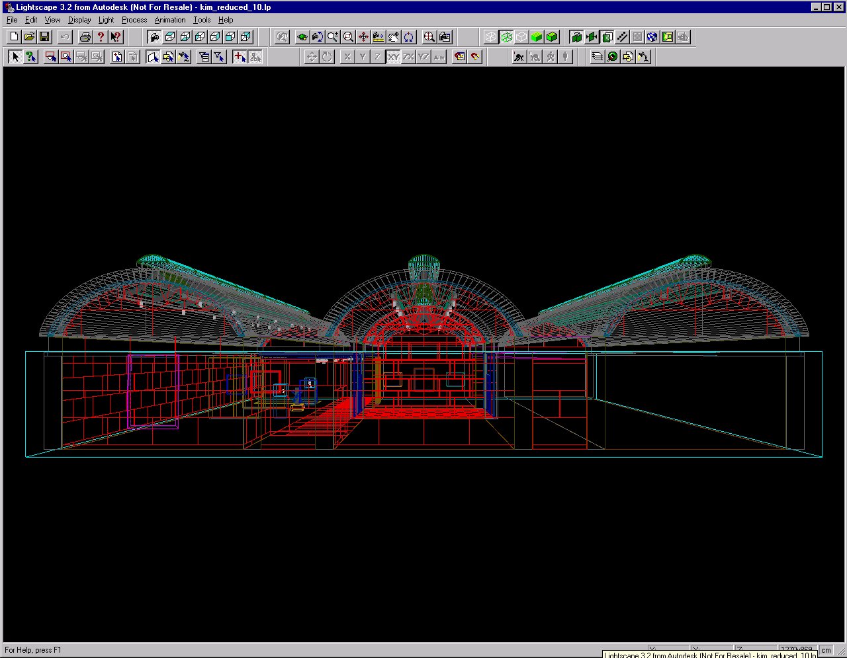Click the Pan view four-arrow icon
The image size is (847, 658).
tap(363, 37)
